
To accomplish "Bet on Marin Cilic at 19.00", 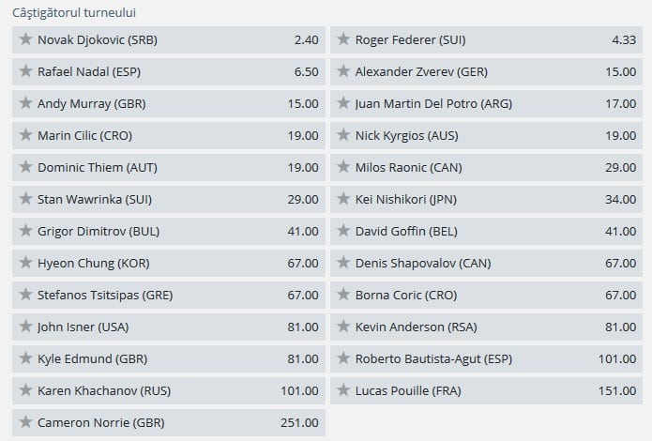I will pyautogui.click(x=170, y=135).
